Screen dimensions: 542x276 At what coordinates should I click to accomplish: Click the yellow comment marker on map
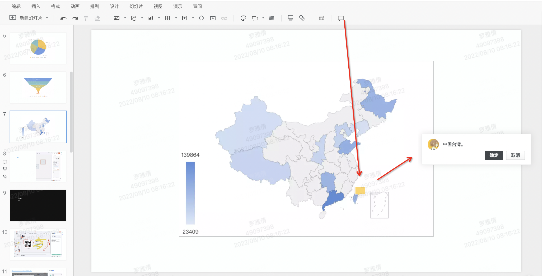click(360, 190)
